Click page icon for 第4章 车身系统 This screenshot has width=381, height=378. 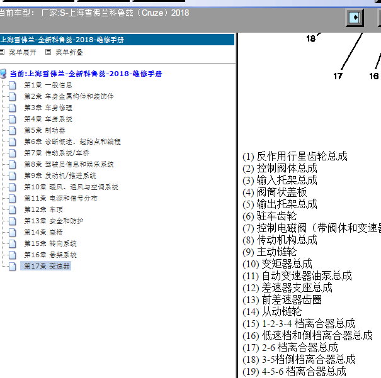[x=13, y=119]
